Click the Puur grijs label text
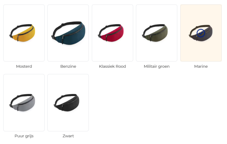This screenshot has height=144, width=227. click(24, 136)
